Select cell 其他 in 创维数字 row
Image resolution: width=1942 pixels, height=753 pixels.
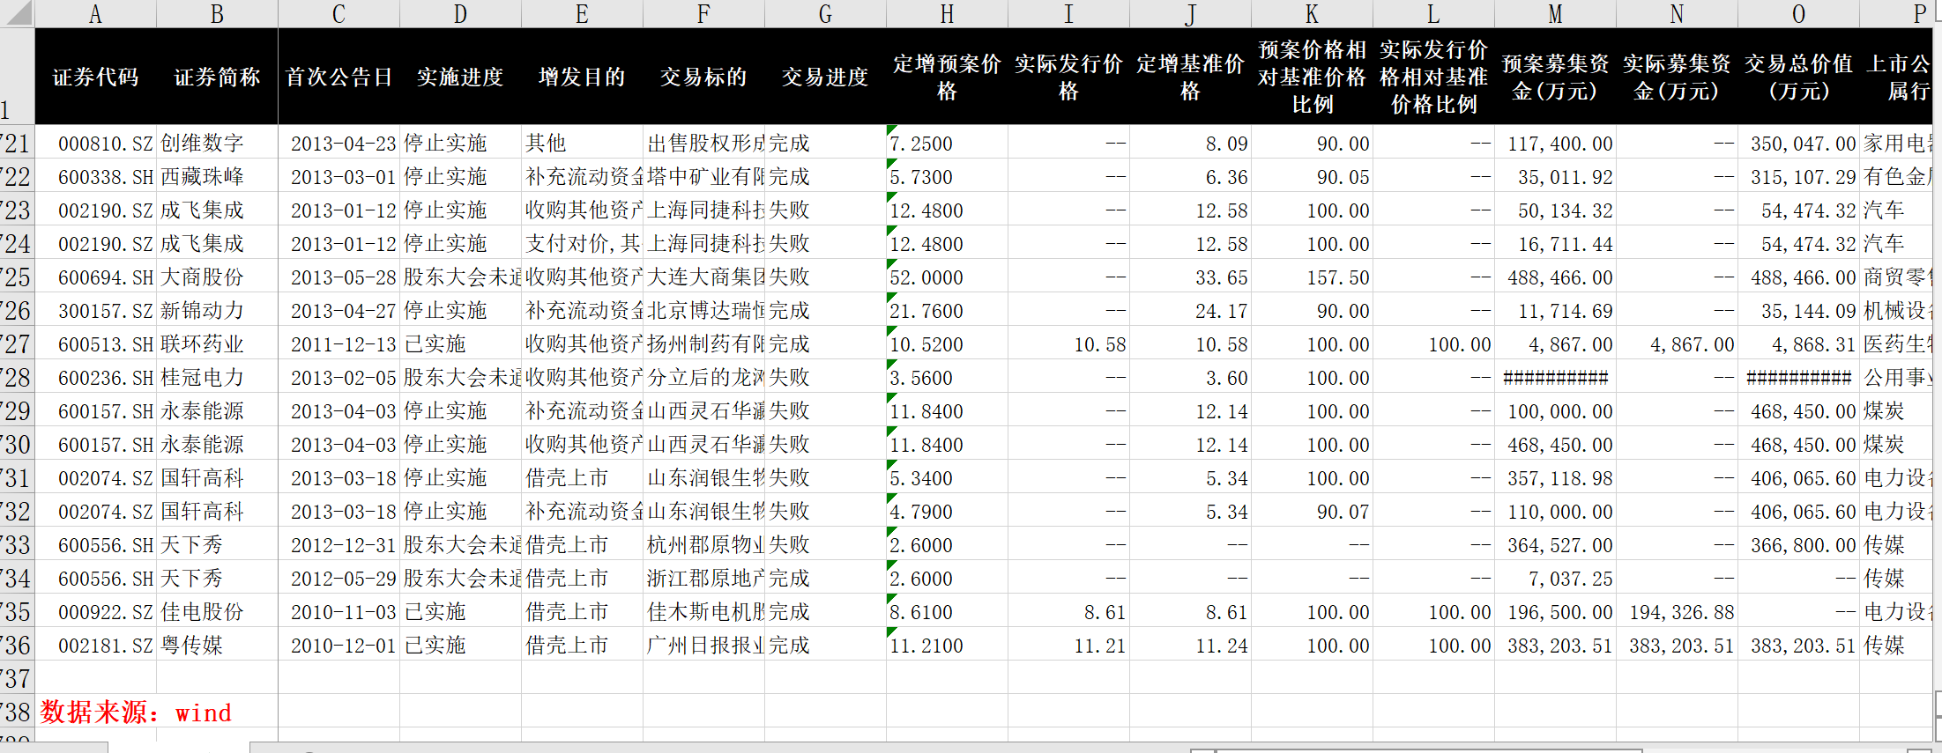[582, 143]
